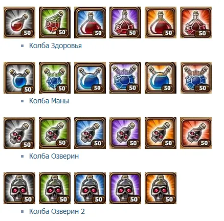
Task: Open the Колба Озверин 2 link
Action: [x=57, y=211]
